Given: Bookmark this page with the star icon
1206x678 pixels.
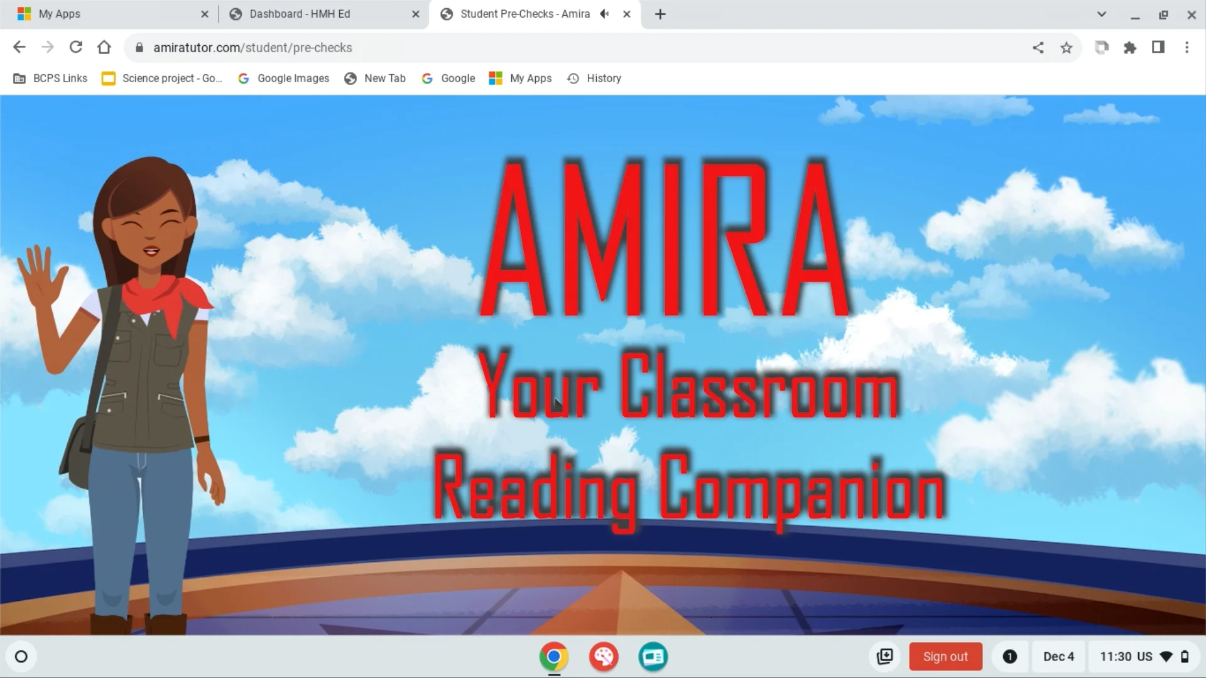Looking at the screenshot, I should click(x=1066, y=47).
